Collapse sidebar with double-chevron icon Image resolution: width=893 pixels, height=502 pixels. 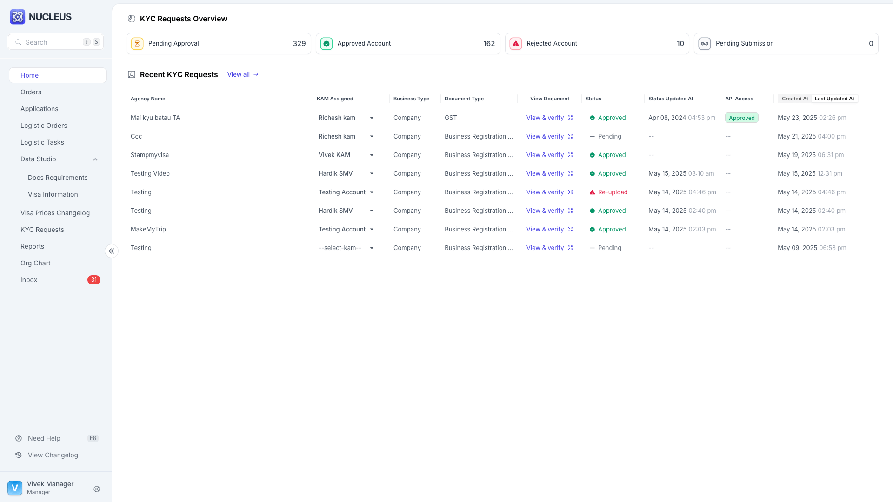pyautogui.click(x=112, y=251)
